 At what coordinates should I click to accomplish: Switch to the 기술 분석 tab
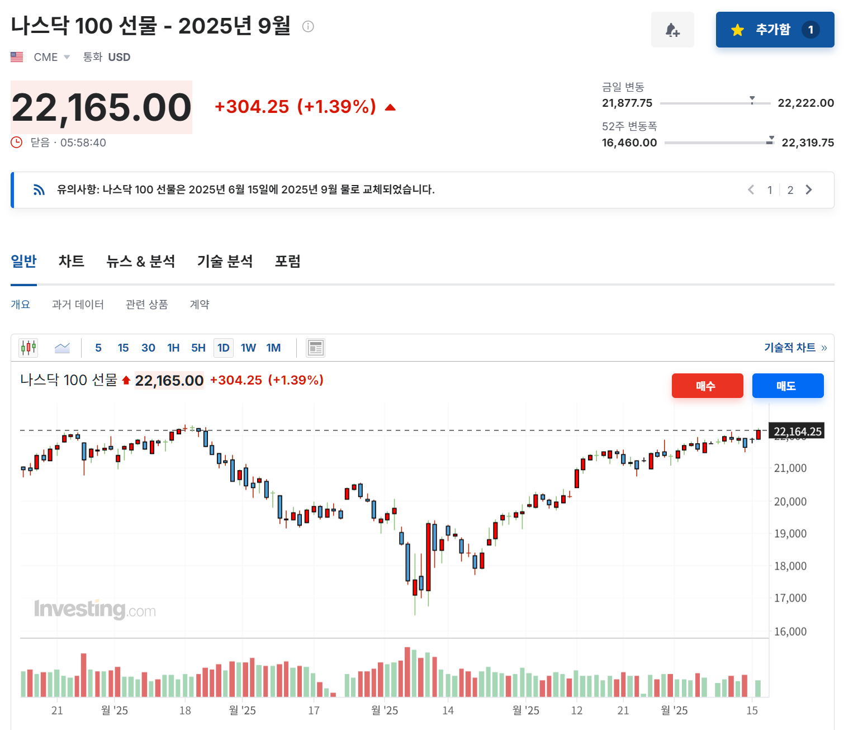click(225, 260)
